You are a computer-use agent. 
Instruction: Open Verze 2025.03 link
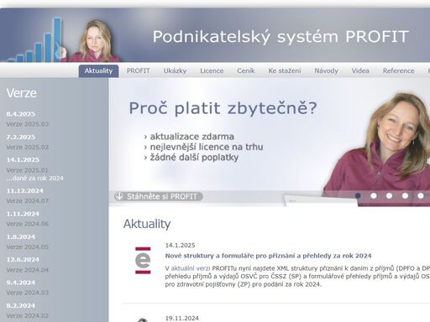(28, 124)
